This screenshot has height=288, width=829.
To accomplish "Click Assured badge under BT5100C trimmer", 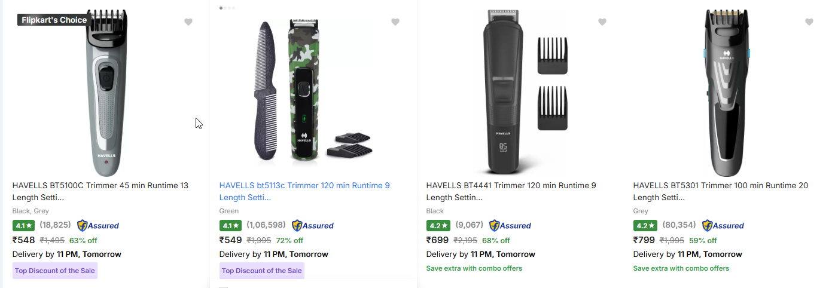I will 98,225.
